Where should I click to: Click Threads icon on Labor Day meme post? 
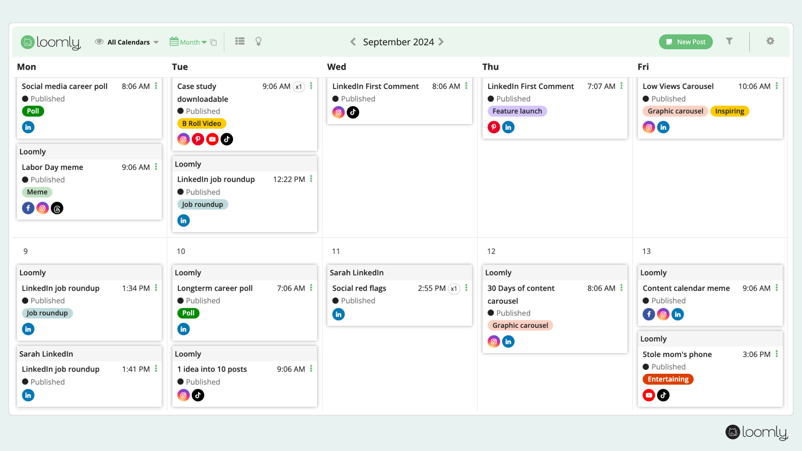pyautogui.click(x=57, y=208)
